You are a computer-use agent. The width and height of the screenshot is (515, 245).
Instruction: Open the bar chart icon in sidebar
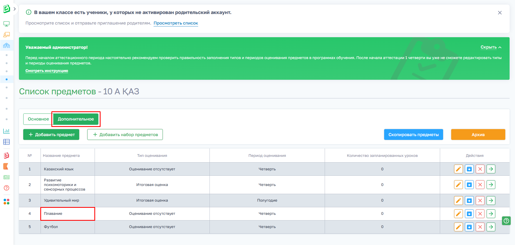point(6,131)
